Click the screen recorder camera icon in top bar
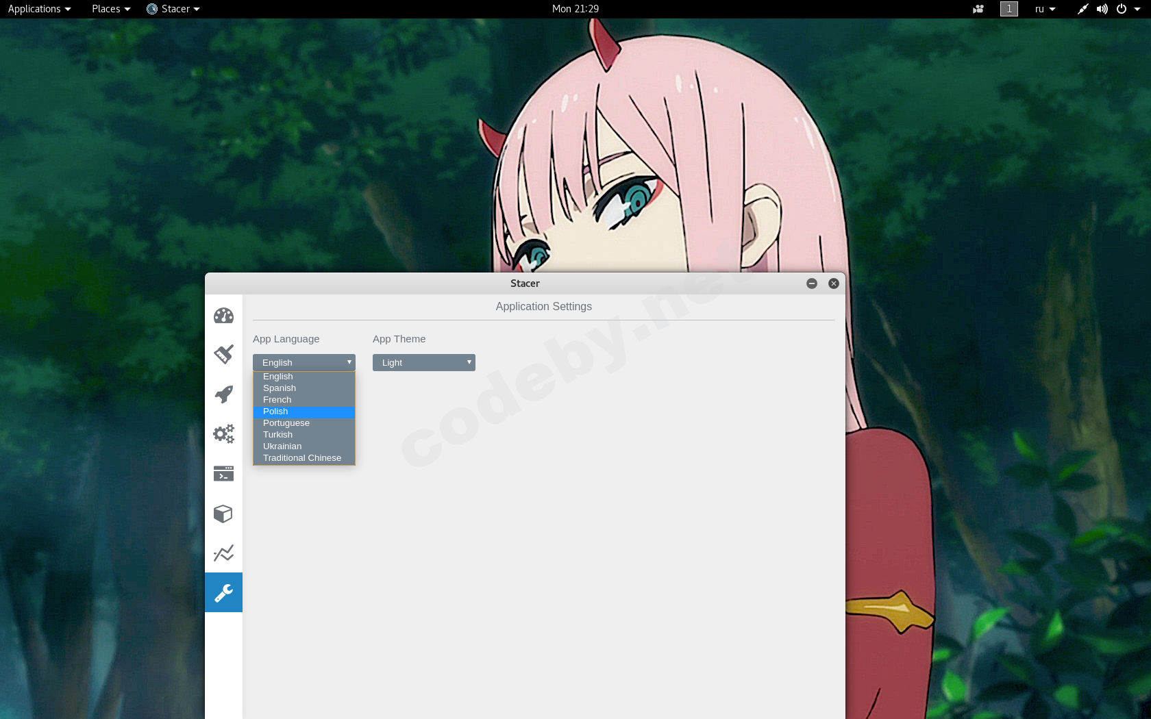1151x719 pixels. pyautogui.click(x=978, y=9)
